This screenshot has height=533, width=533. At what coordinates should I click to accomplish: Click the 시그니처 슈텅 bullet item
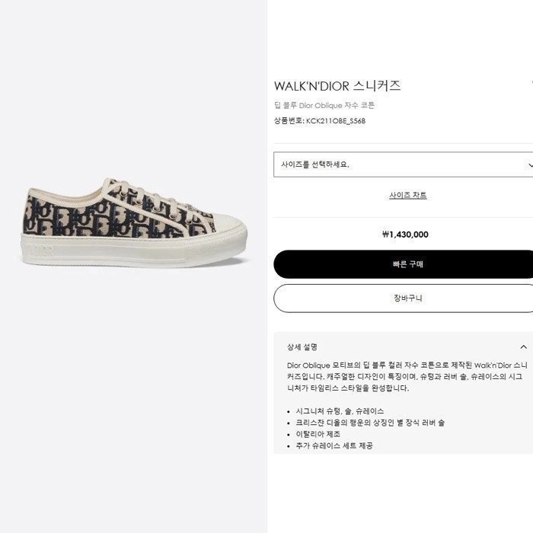pyautogui.click(x=340, y=411)
